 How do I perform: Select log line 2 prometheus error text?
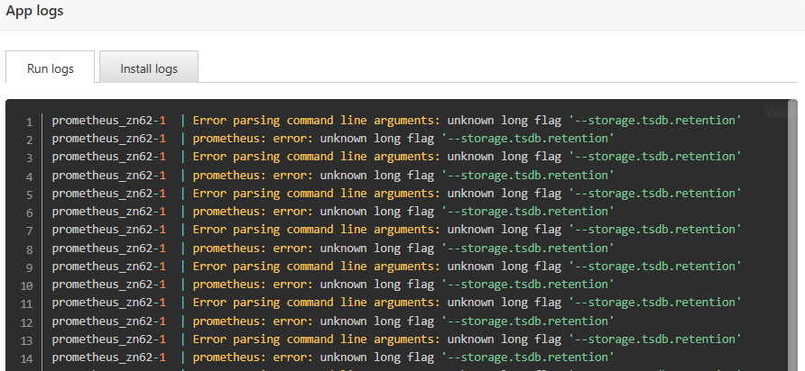click(x=403, y=139)
